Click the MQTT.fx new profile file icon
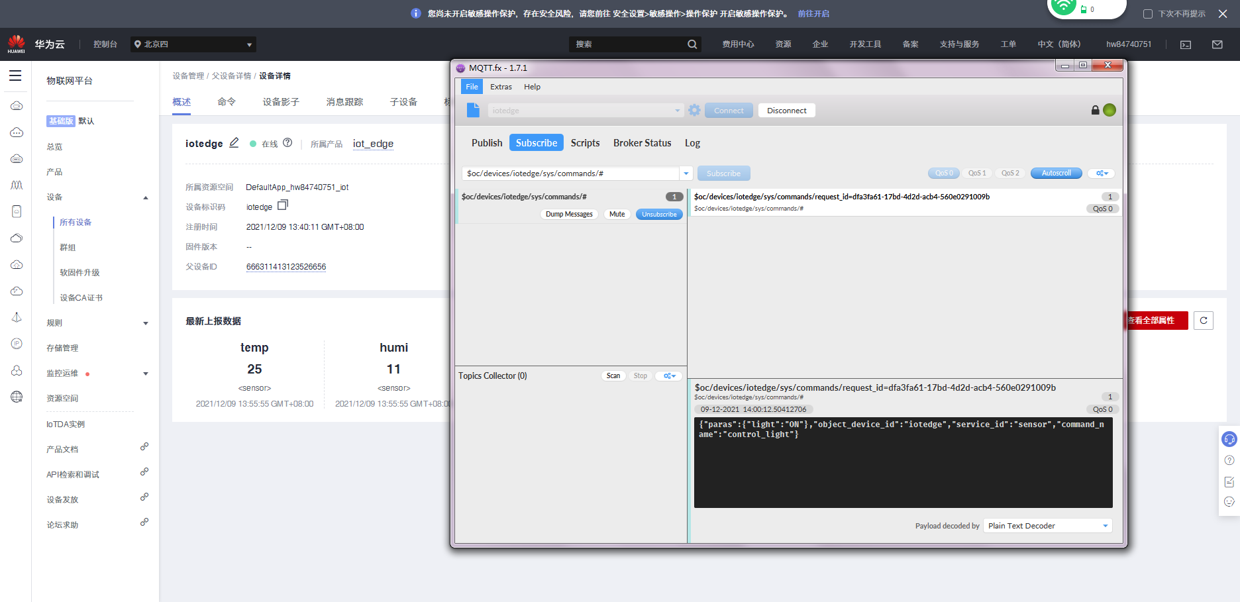Viewport: 1240px width, 602px height. tap(473, 110)
